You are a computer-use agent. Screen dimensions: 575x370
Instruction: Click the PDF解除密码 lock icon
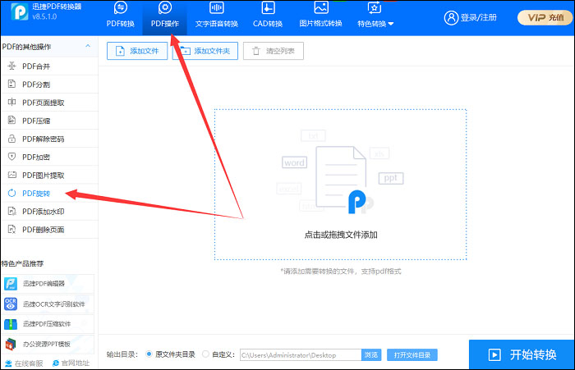pyautogui.click(x=11, y=139)
